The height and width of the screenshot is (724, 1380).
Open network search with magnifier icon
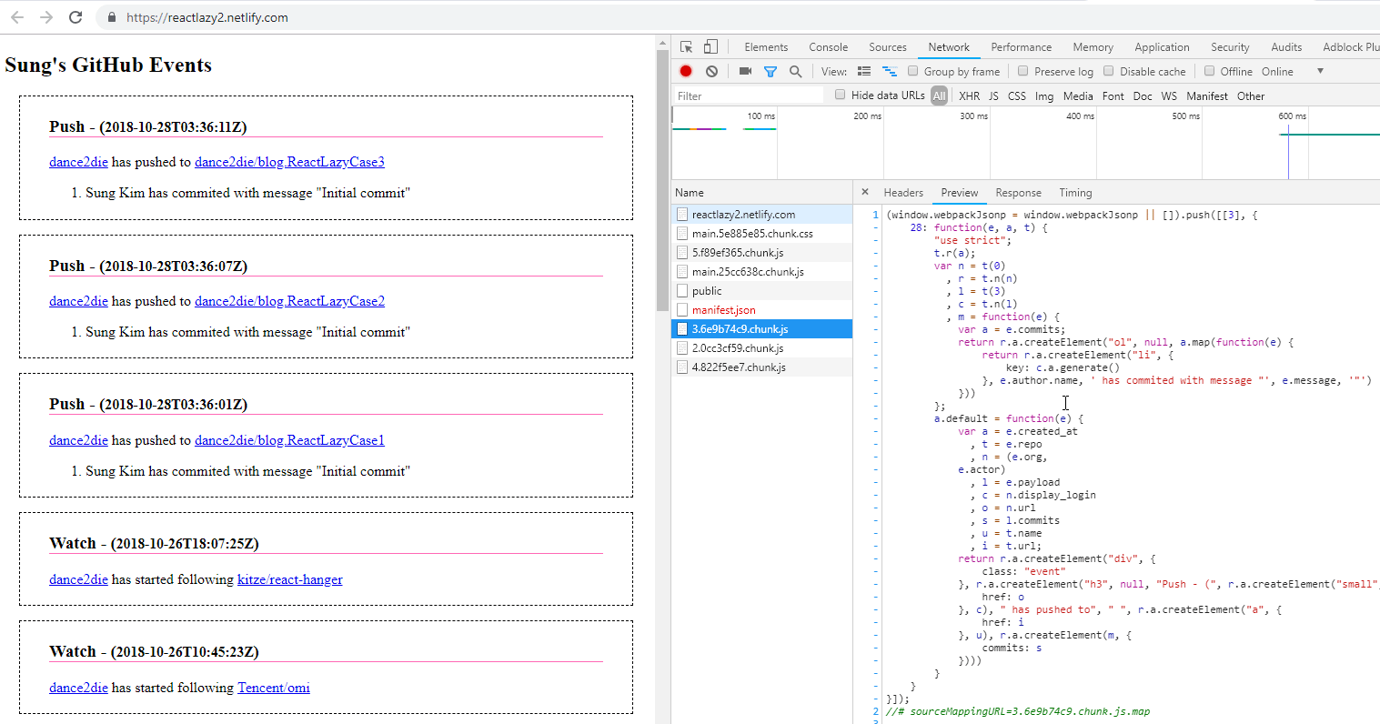point(796,71)
